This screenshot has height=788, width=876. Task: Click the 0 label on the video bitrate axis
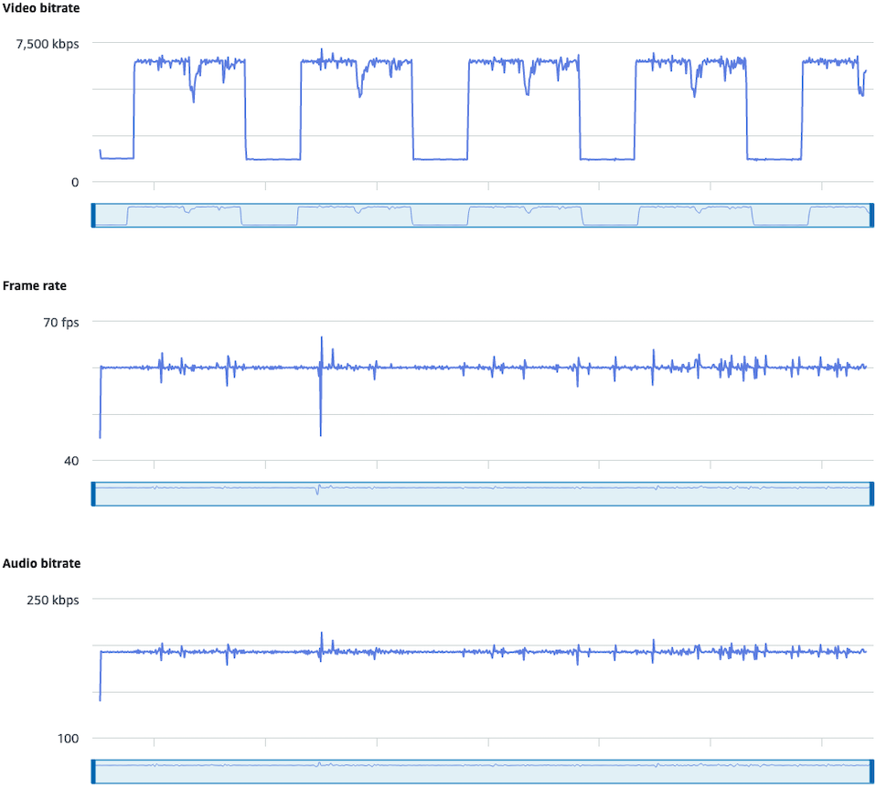pos(75,182)
